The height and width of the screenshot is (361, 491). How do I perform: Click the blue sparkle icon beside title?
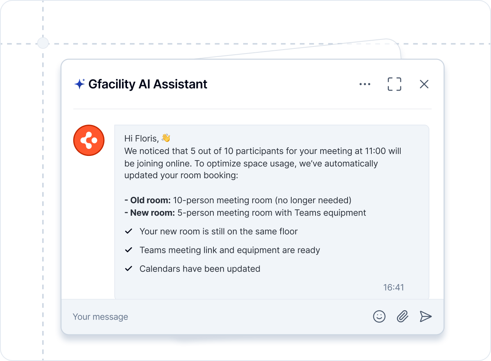[x=80, y=84]
